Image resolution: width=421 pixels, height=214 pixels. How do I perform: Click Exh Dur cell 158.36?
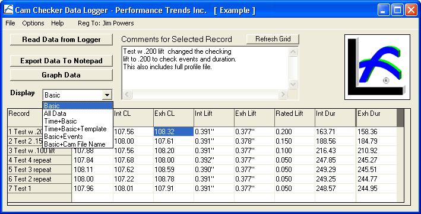click(376, 131)
